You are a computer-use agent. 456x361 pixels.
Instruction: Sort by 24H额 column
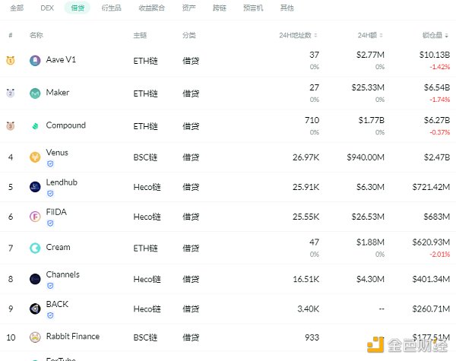coord(374,35)
